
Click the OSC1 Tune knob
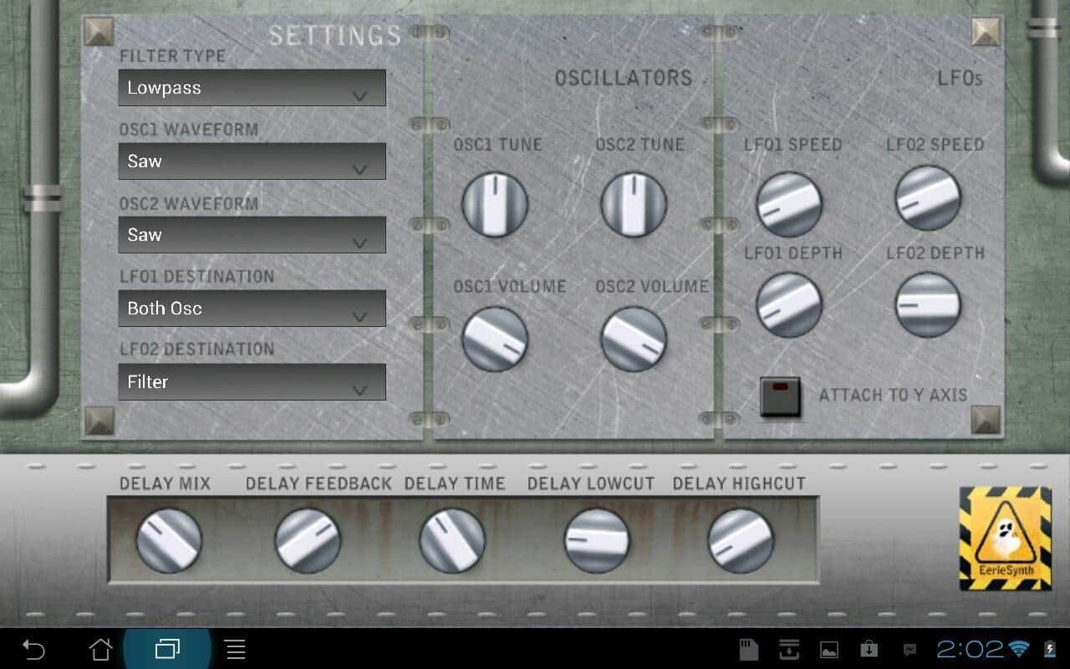pyautogui.click(x=495, y=204)
